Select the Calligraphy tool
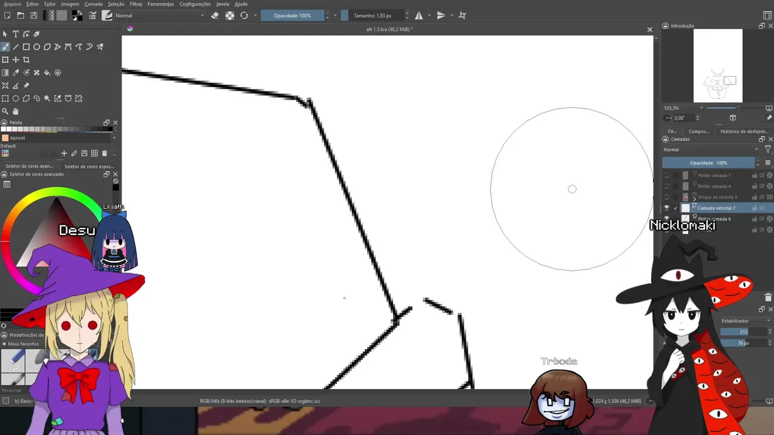Viewport: 774px width, 435px height. pyautogui.click(x=36, y=34)
